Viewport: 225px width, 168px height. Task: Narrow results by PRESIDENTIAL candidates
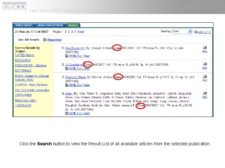[32, 90]
